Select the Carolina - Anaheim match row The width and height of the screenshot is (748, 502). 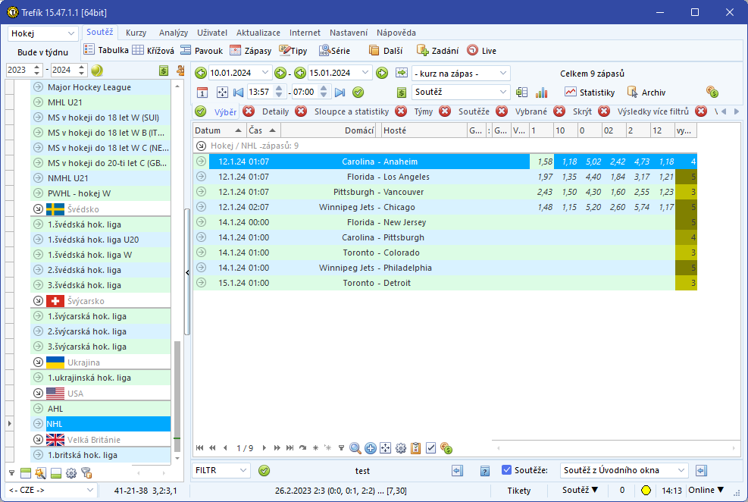click(x=445, y=162)
